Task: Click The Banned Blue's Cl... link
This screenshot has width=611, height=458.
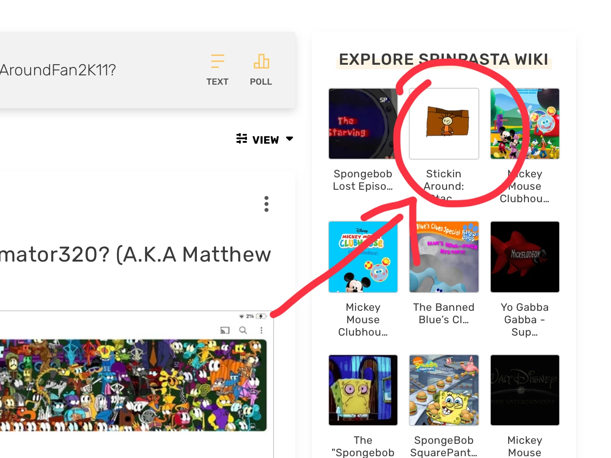Action: 444,313
